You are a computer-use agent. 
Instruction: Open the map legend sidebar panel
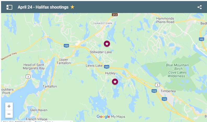click(9, 7)
